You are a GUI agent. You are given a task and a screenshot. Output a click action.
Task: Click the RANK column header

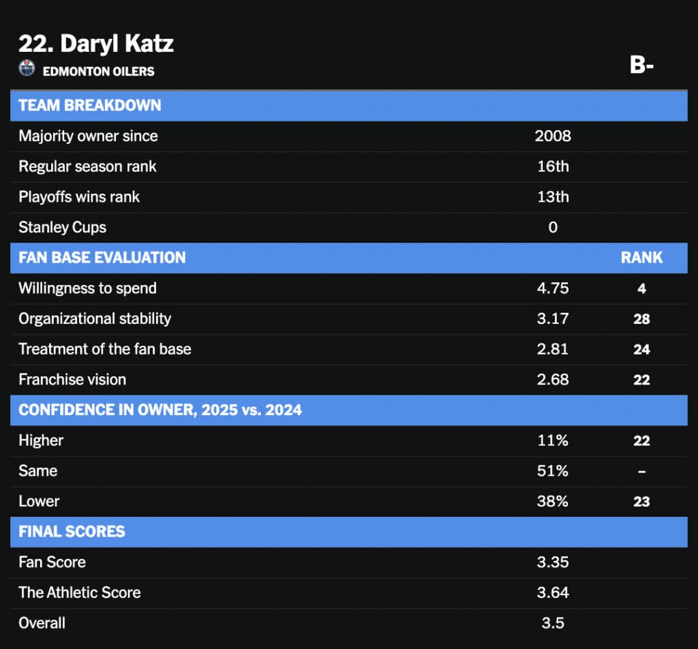(641, 258)
